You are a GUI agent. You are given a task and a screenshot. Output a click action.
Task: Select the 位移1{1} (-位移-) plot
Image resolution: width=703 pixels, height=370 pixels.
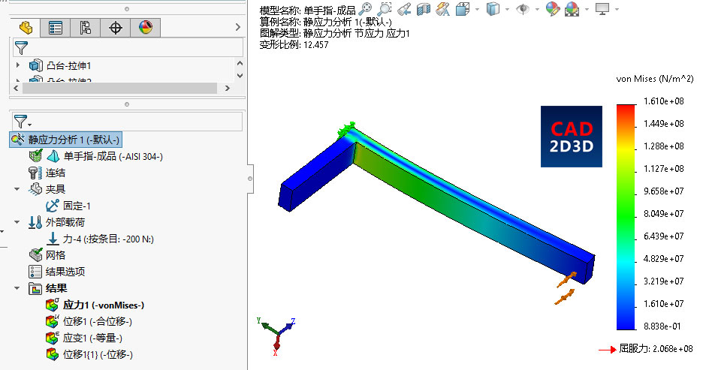click(98, 355)
